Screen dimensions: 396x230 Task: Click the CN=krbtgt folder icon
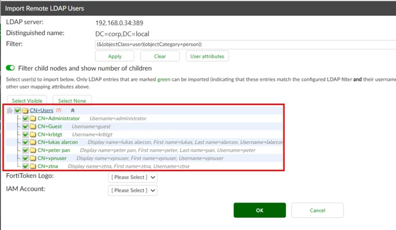pos(33,134)
